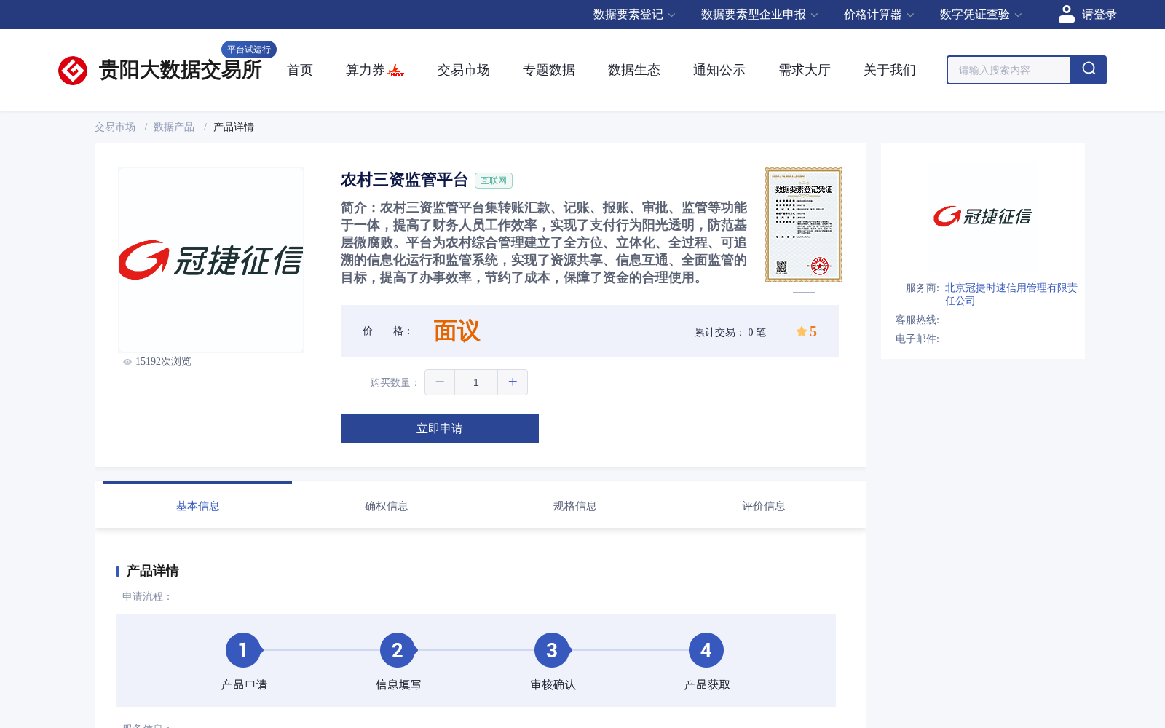Expand the 数据要素型企业申报 menu
The height and width of the screenshot is (728, 1165).
click(759, 15)
